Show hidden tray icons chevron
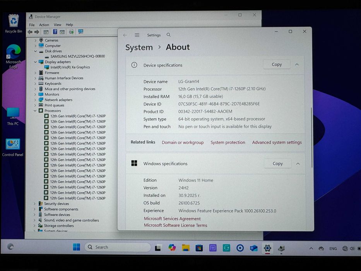 pyautogui.click(x=311, y=249)
